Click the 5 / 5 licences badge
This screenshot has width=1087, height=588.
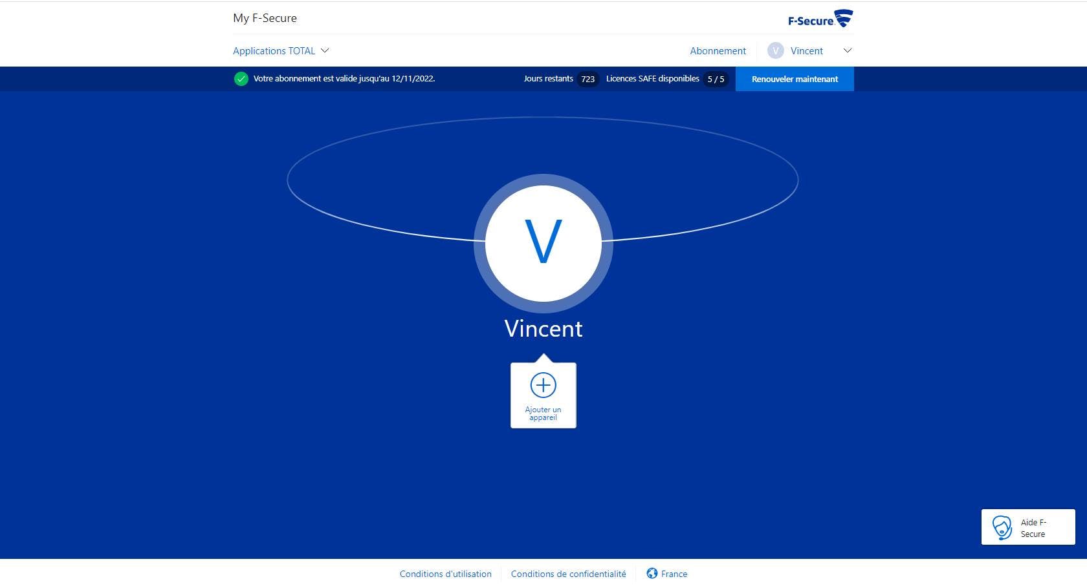[x=716, y=79]
